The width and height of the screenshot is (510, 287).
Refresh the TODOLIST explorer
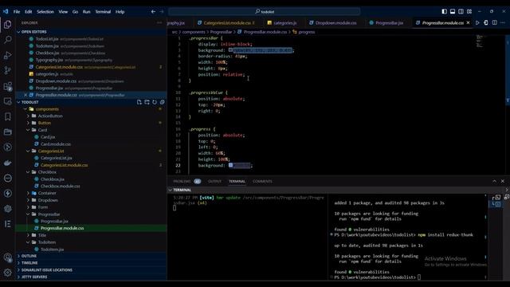tap(155, 102)
